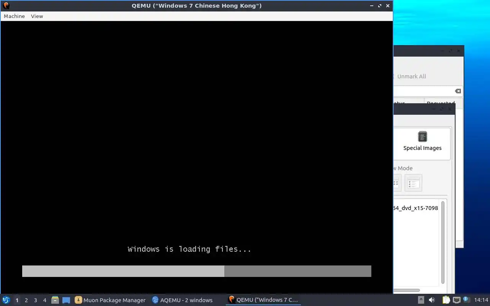Viewport: 490px width, 306px height.
Task: Switch to virtual desktop 1
Action: 17,300
